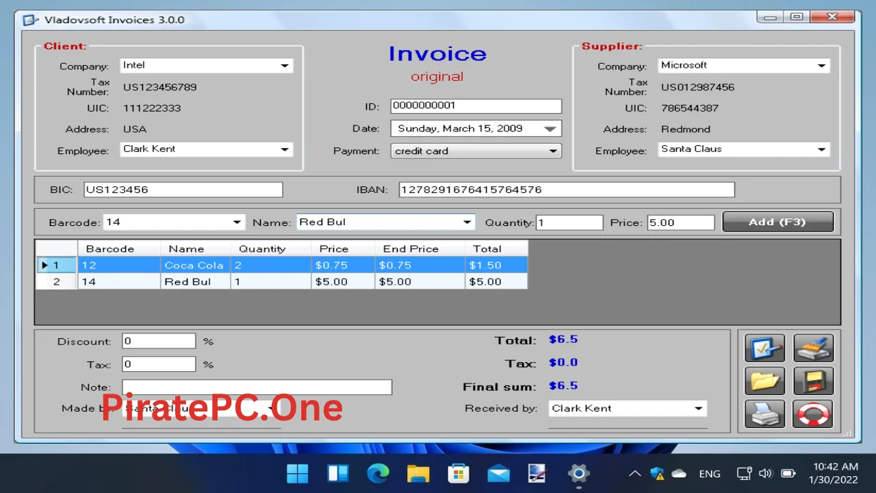Click the Total column header

(496, 249)
